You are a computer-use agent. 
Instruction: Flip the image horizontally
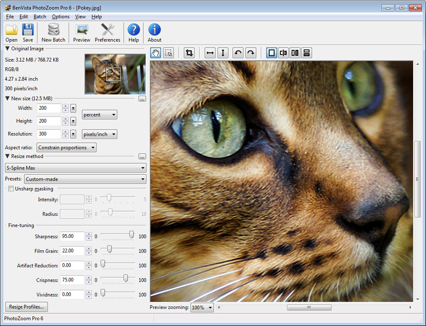click(x=210, y=52)
